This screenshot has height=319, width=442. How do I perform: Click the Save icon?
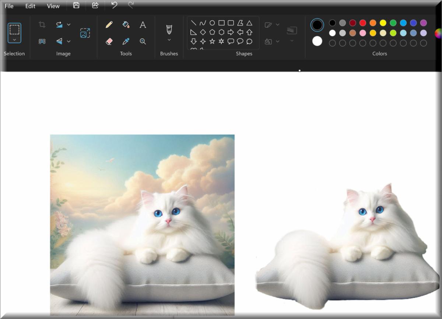click(76, 6)
